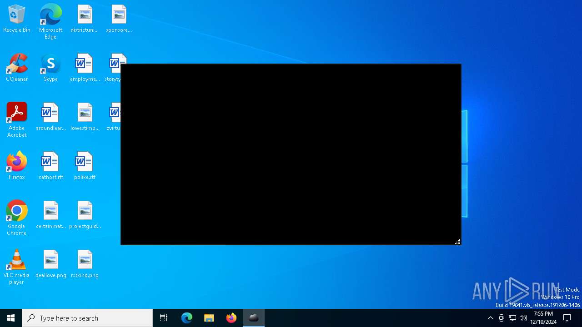
Task: Open CCleaner desktop shortcut
Action: click(x=17, y=68)
